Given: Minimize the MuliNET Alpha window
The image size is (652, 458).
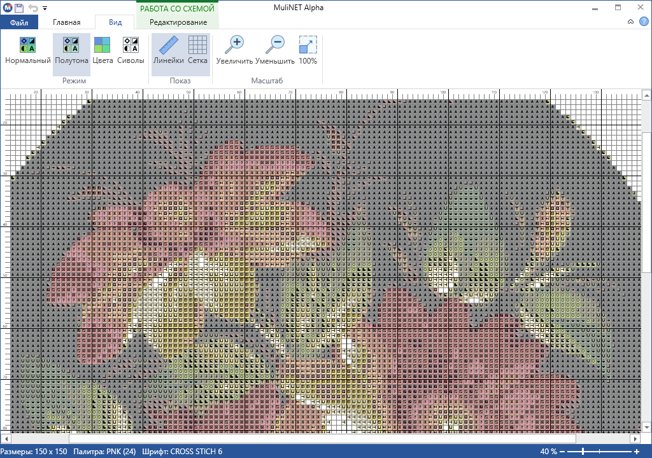Looking at the screenshot, I should point(595,8).
